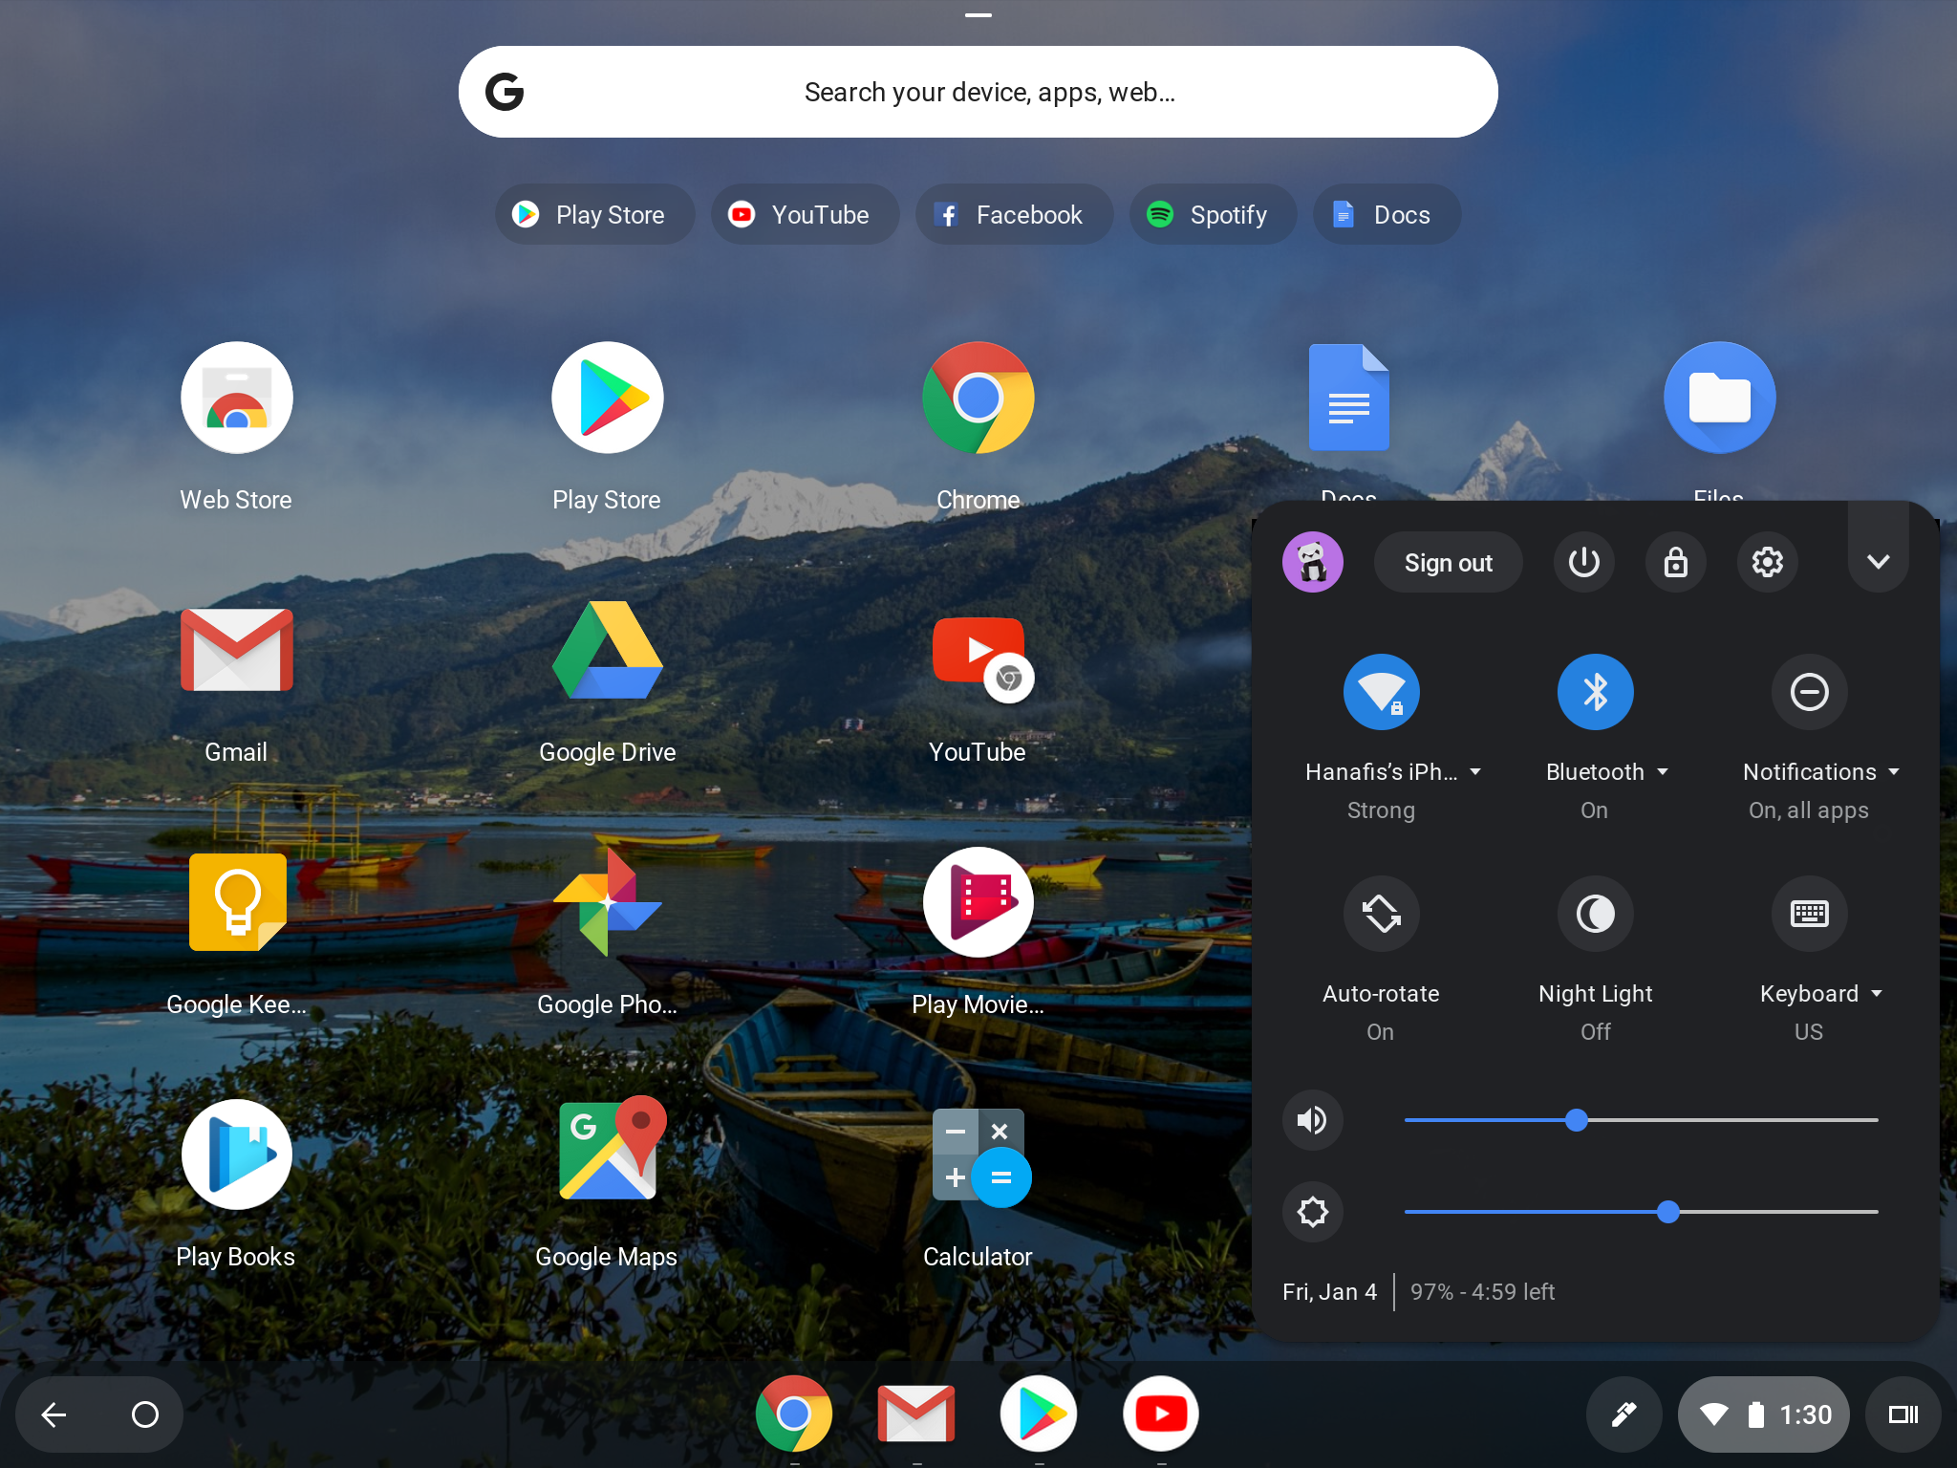Open the Web Store app
The image size is (1957, 1468).
click(237, 399)
